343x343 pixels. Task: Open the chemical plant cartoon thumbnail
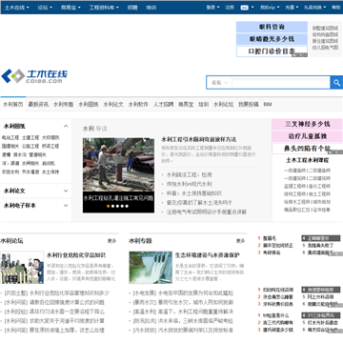[22, 268]
